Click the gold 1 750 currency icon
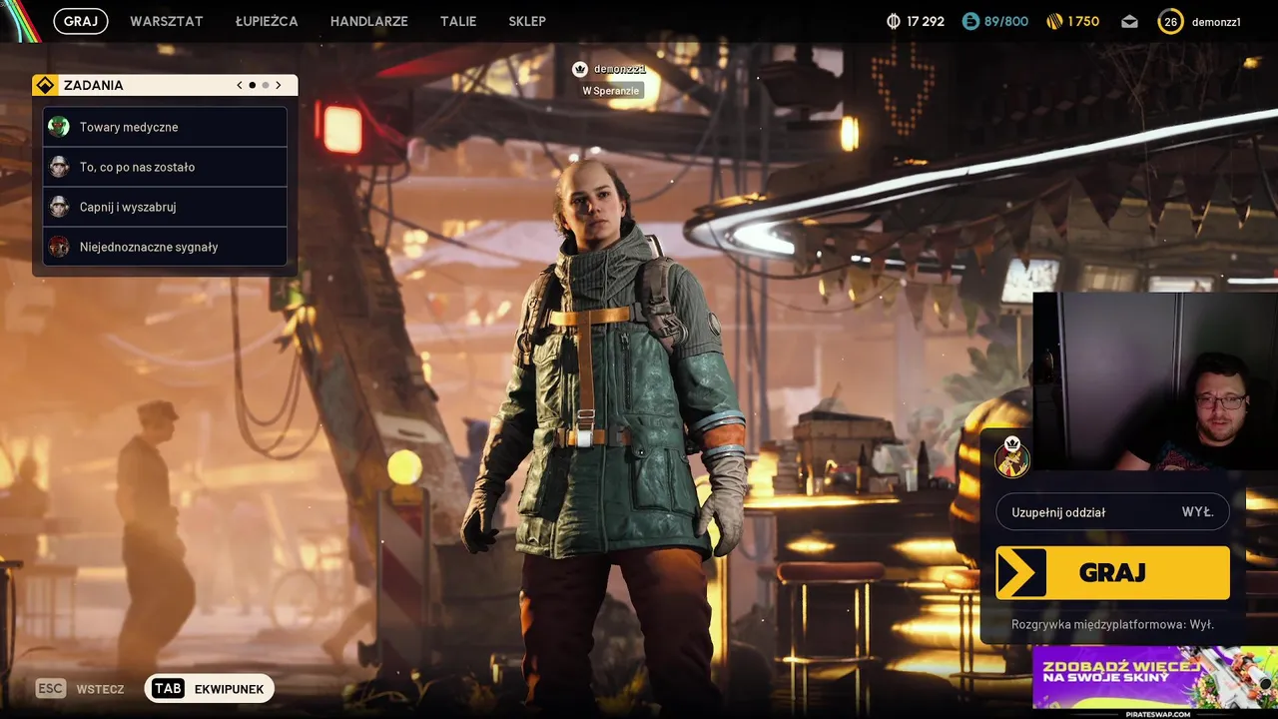Screen dimensions: 1278x719 (x=1054, y=21)
